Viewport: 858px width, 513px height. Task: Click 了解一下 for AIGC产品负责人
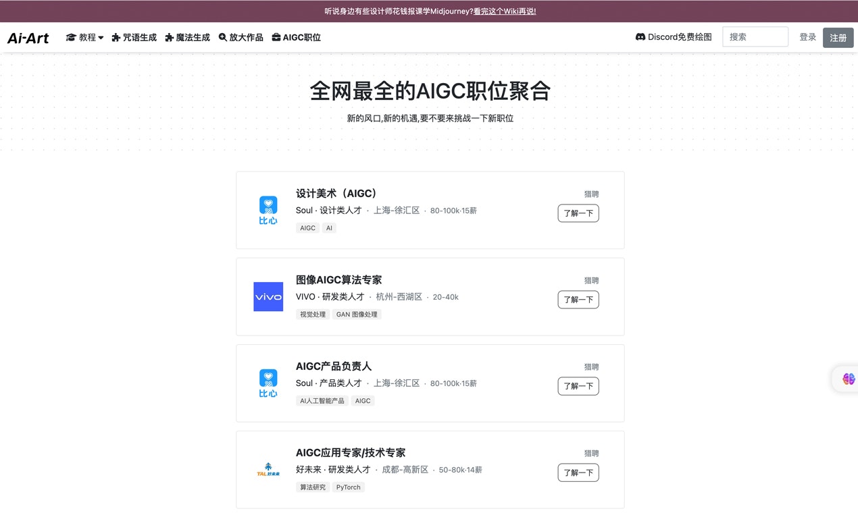pos(578,386)
